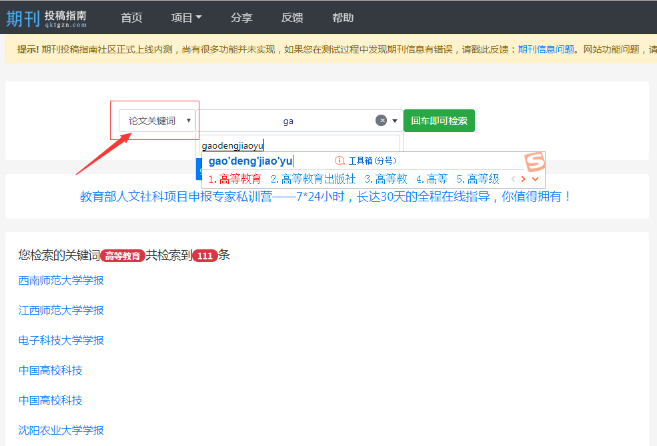Choose IME candidate 3 高等教
Image resolution: width=657 pixels, height=446 pixels.
(x=386, y=179)
